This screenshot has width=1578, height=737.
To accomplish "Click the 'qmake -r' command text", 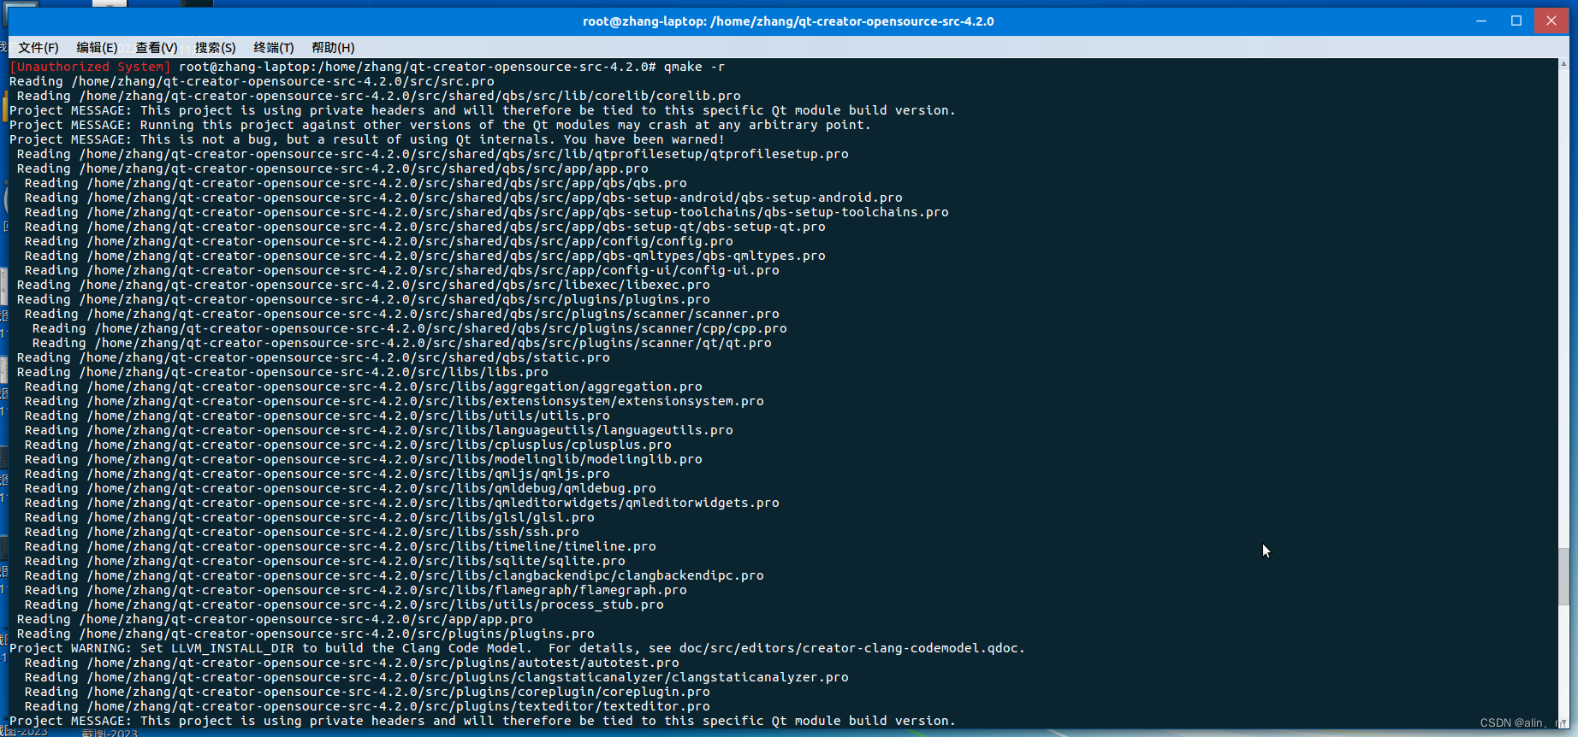I will click(695, 67).
